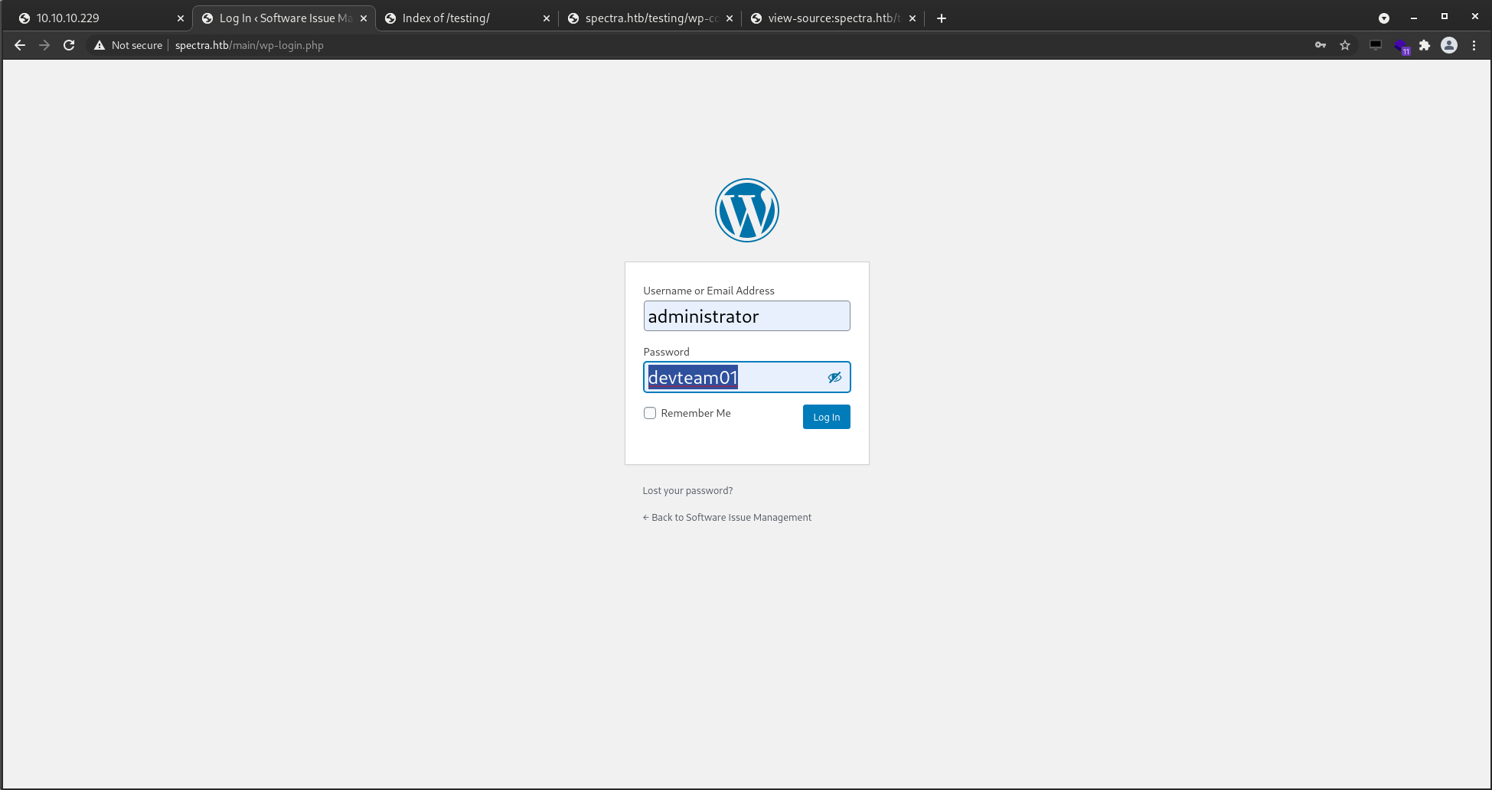Open a new tab with the plus button
The height and width of the screenshot is (790, 1492).
942,18
